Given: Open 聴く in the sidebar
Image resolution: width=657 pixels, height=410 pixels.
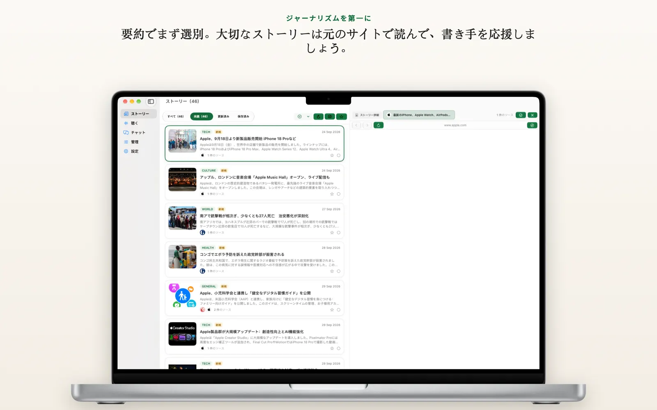Looking at the screenshot, I should pos(139,123).
